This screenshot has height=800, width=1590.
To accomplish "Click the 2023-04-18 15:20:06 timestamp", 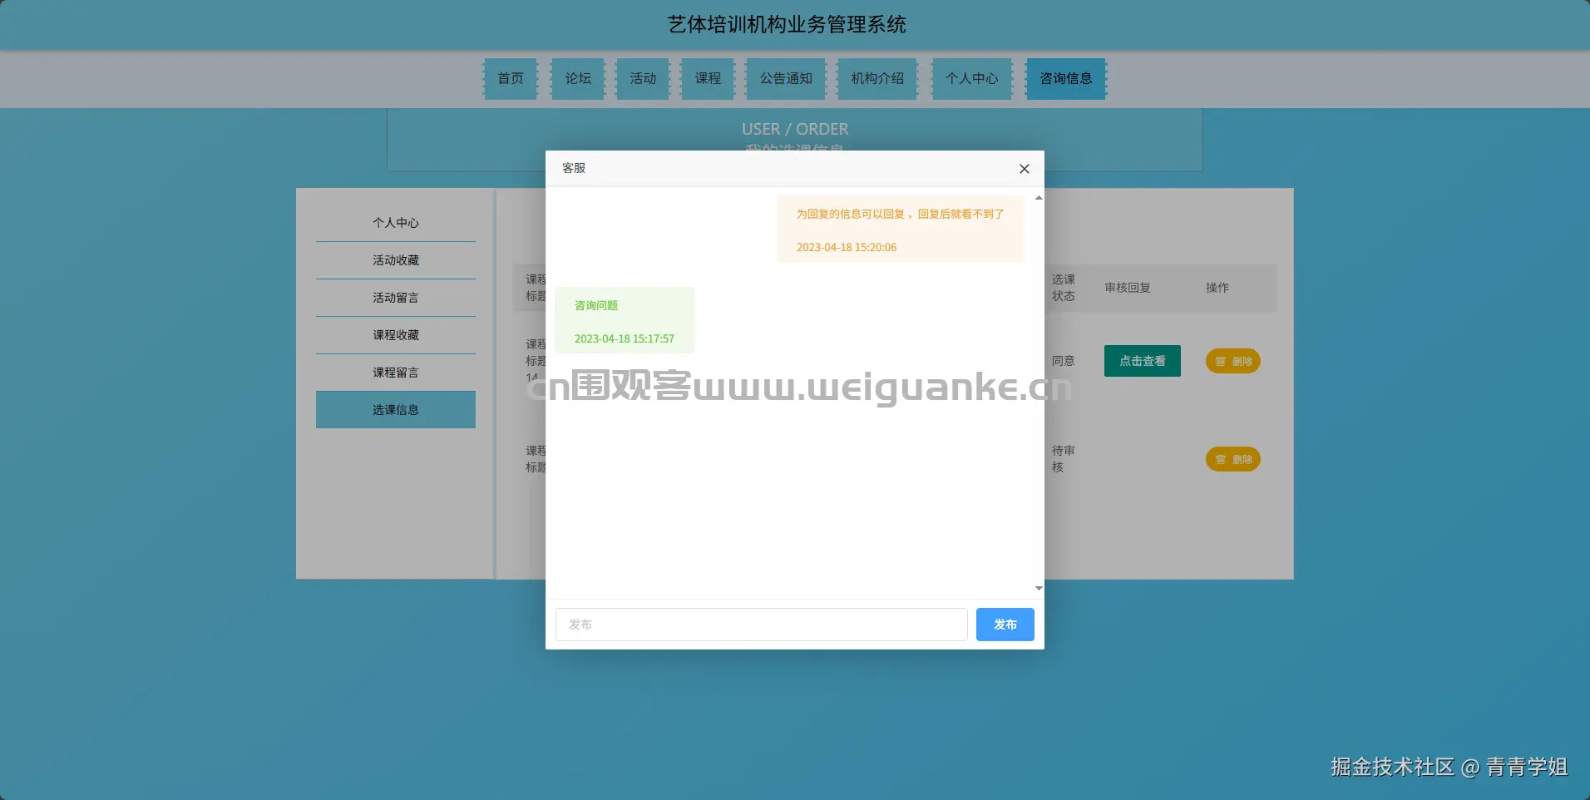I will tap(847, 247).
